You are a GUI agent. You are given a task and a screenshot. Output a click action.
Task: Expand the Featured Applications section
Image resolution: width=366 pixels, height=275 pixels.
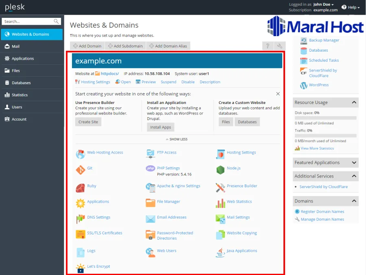354,162
